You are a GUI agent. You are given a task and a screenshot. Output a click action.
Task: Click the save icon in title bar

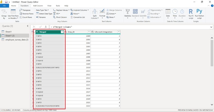pyautogui.click(x=6, y=2)
